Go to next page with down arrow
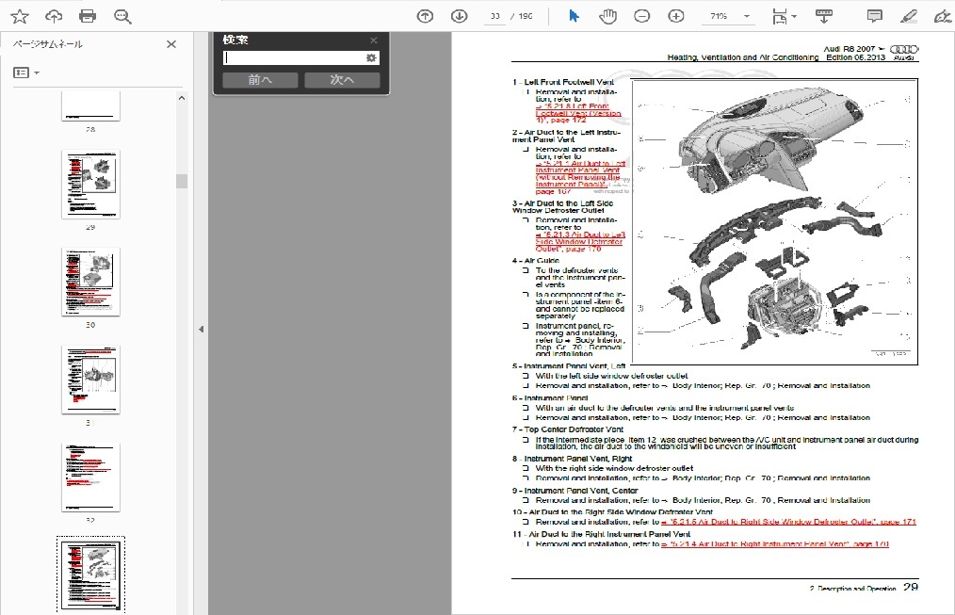The image size is (955, 615). 459,16
